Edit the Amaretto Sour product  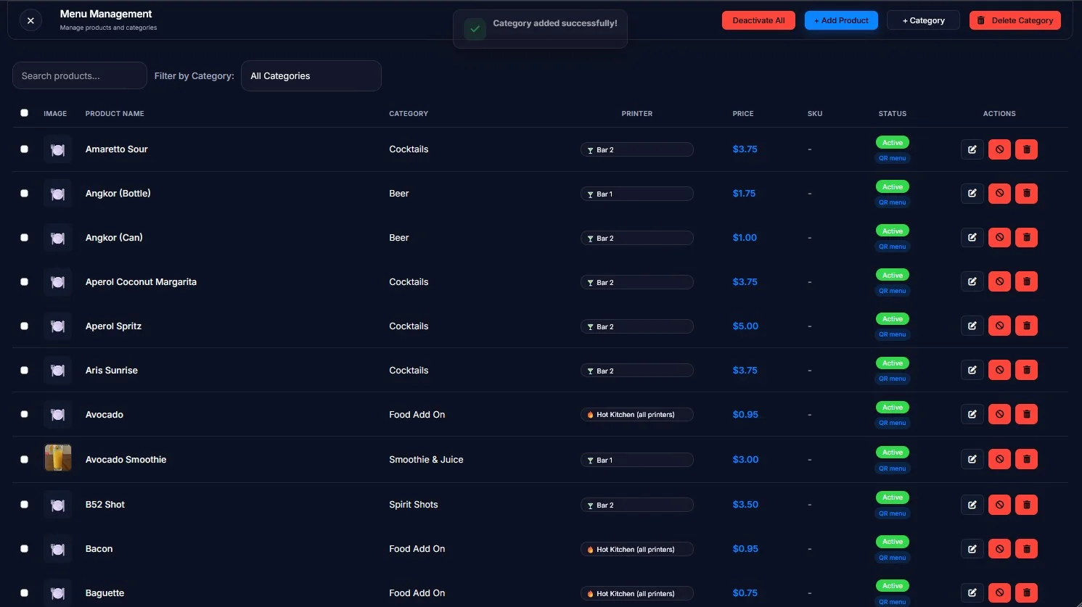(x=972, y=149)
